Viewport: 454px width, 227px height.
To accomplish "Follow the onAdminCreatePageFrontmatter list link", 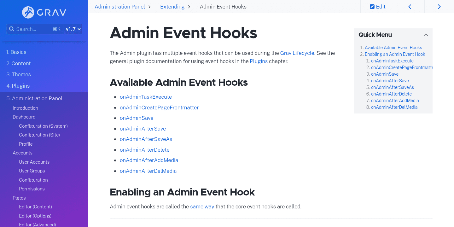I will coord(159,108).
